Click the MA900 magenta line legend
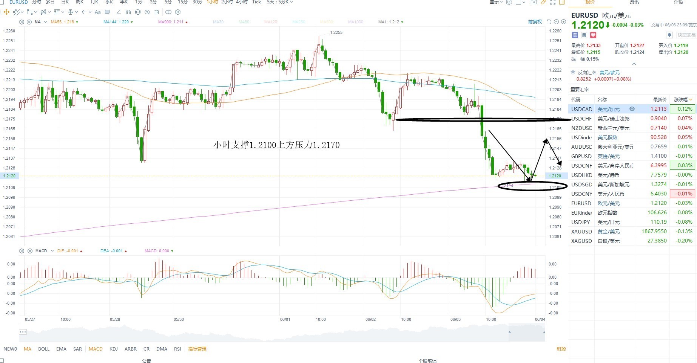 (173, 22)
